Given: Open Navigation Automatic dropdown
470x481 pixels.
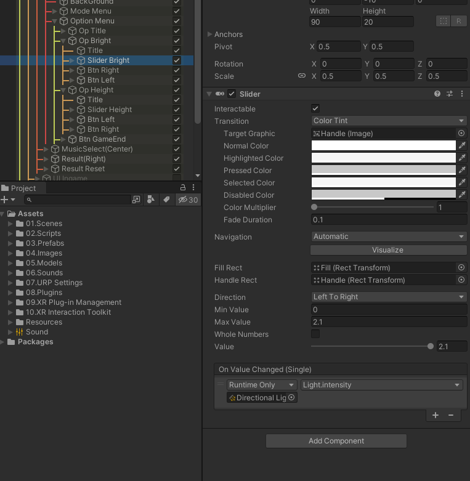Looking at the screenshot, I should click(389, 236).
